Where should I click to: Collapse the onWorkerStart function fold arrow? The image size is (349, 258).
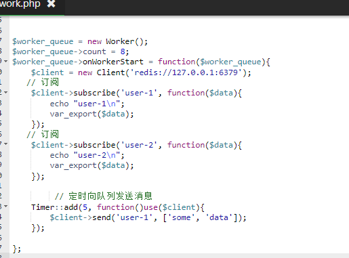tap(6, 62)
